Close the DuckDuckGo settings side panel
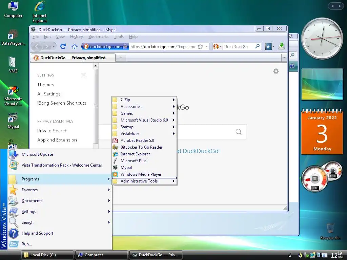This screenshot has height=260, width=347. [83, 75]
